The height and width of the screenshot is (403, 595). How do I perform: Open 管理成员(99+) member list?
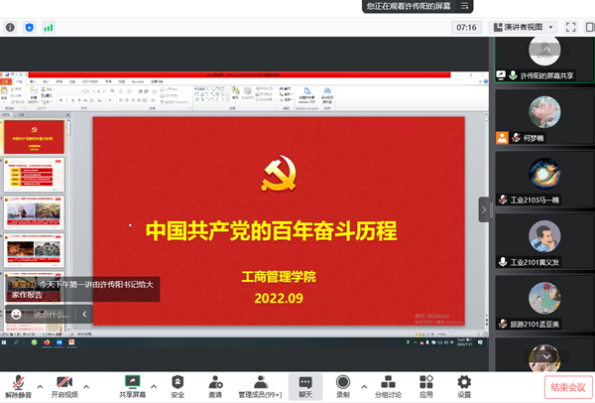click(260, 387)
